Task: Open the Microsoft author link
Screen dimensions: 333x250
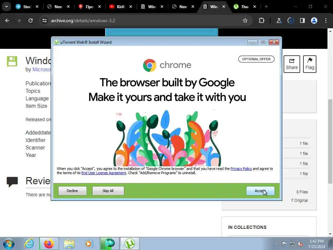Action: [41, 70]
